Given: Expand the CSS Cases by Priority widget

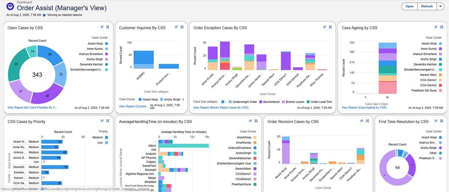Looking at the screenshot, I should (x=108, y=121).
